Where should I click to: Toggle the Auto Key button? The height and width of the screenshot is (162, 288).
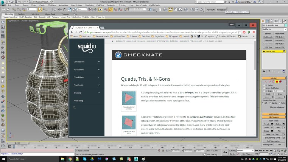click(232, 151)
